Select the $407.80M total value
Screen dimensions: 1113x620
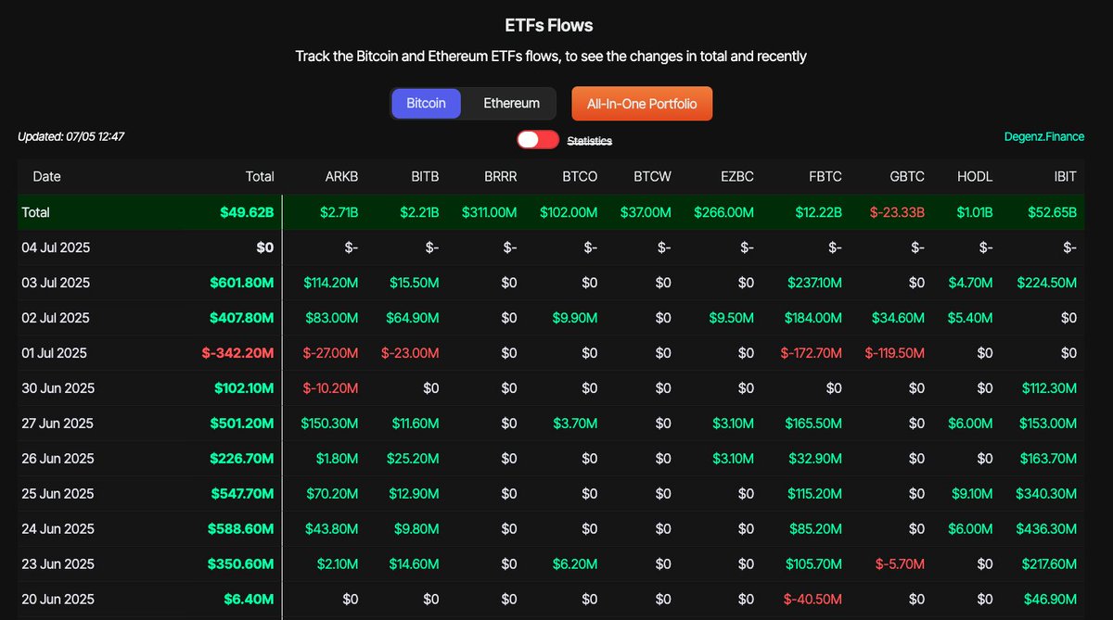click(x=243, y=318)
